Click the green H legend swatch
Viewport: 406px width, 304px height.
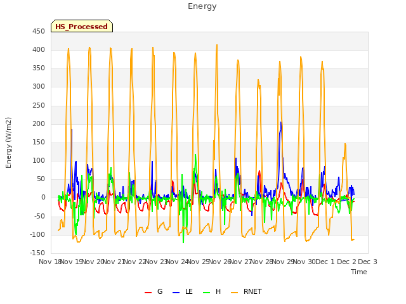[x=206, y=293]
